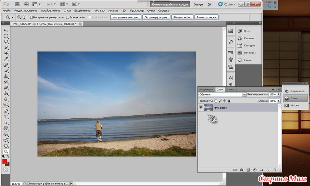The image size is (310, 186).
Task: Add a layer style with fx icon
Action: click(242, 170)
